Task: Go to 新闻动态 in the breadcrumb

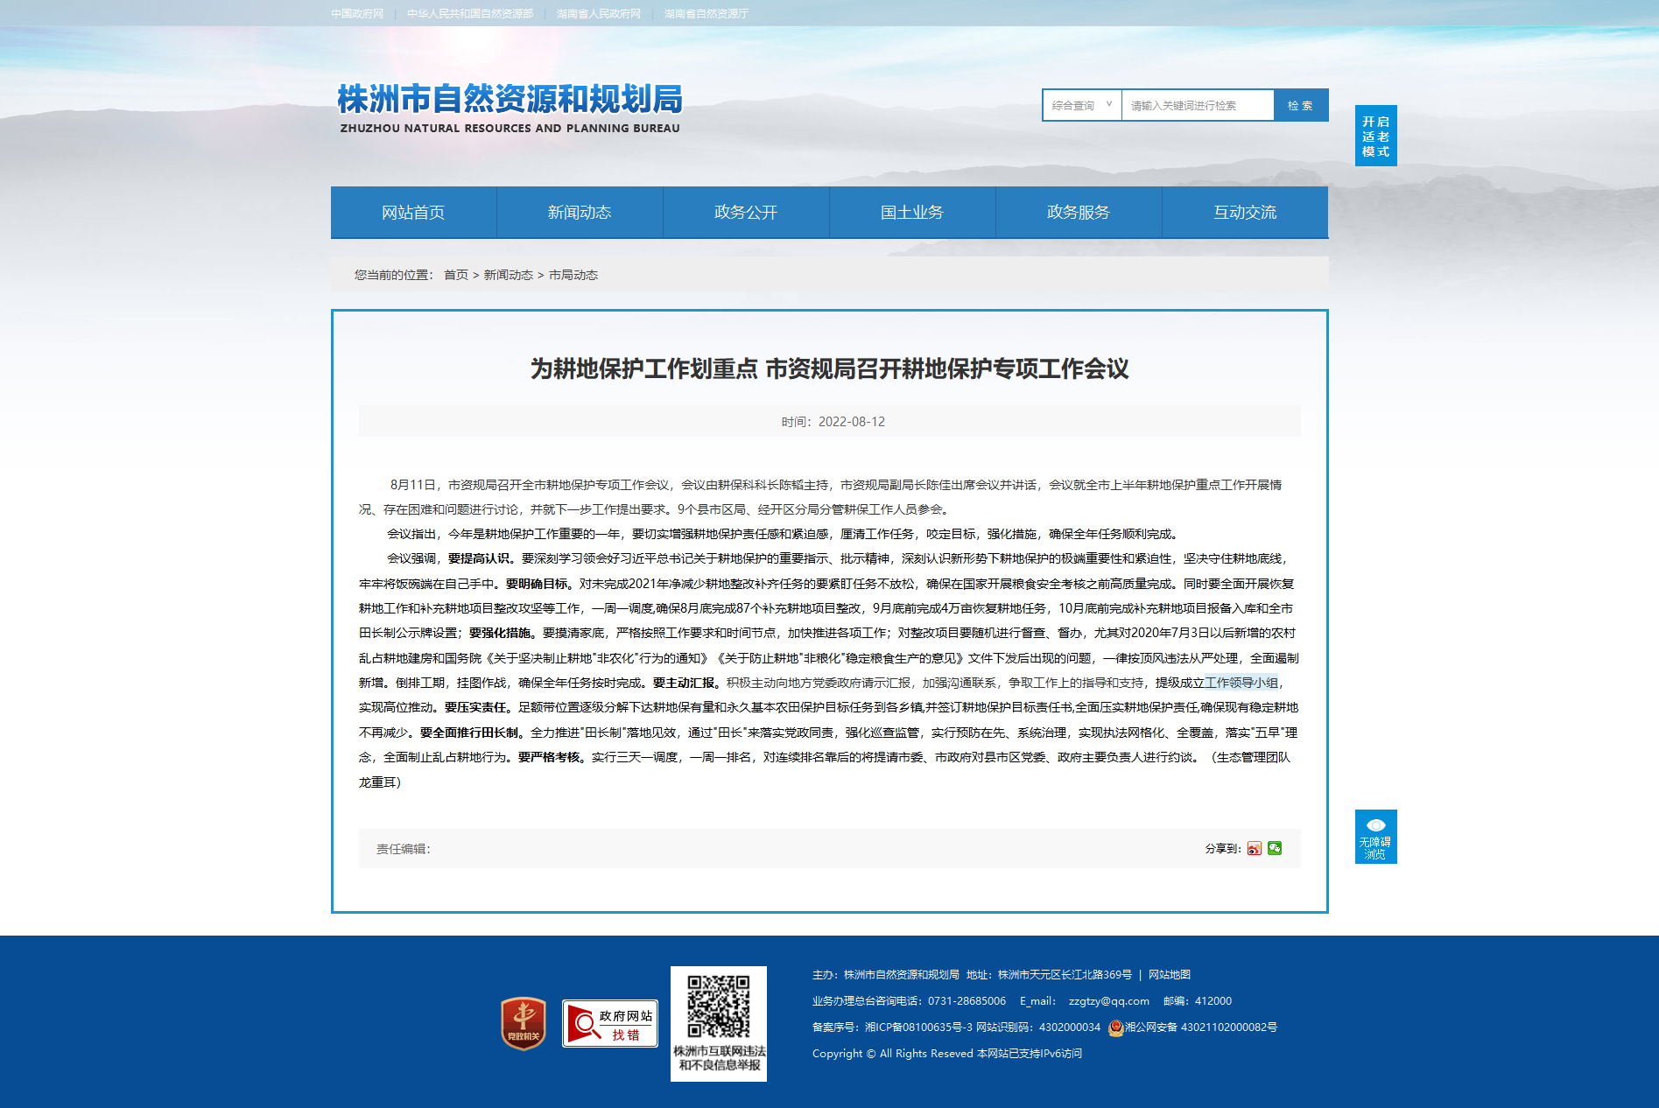Action: coord(509,275)
